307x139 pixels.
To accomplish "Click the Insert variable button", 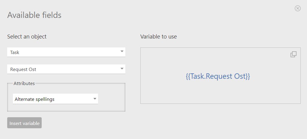I will [x=25, y=123].
